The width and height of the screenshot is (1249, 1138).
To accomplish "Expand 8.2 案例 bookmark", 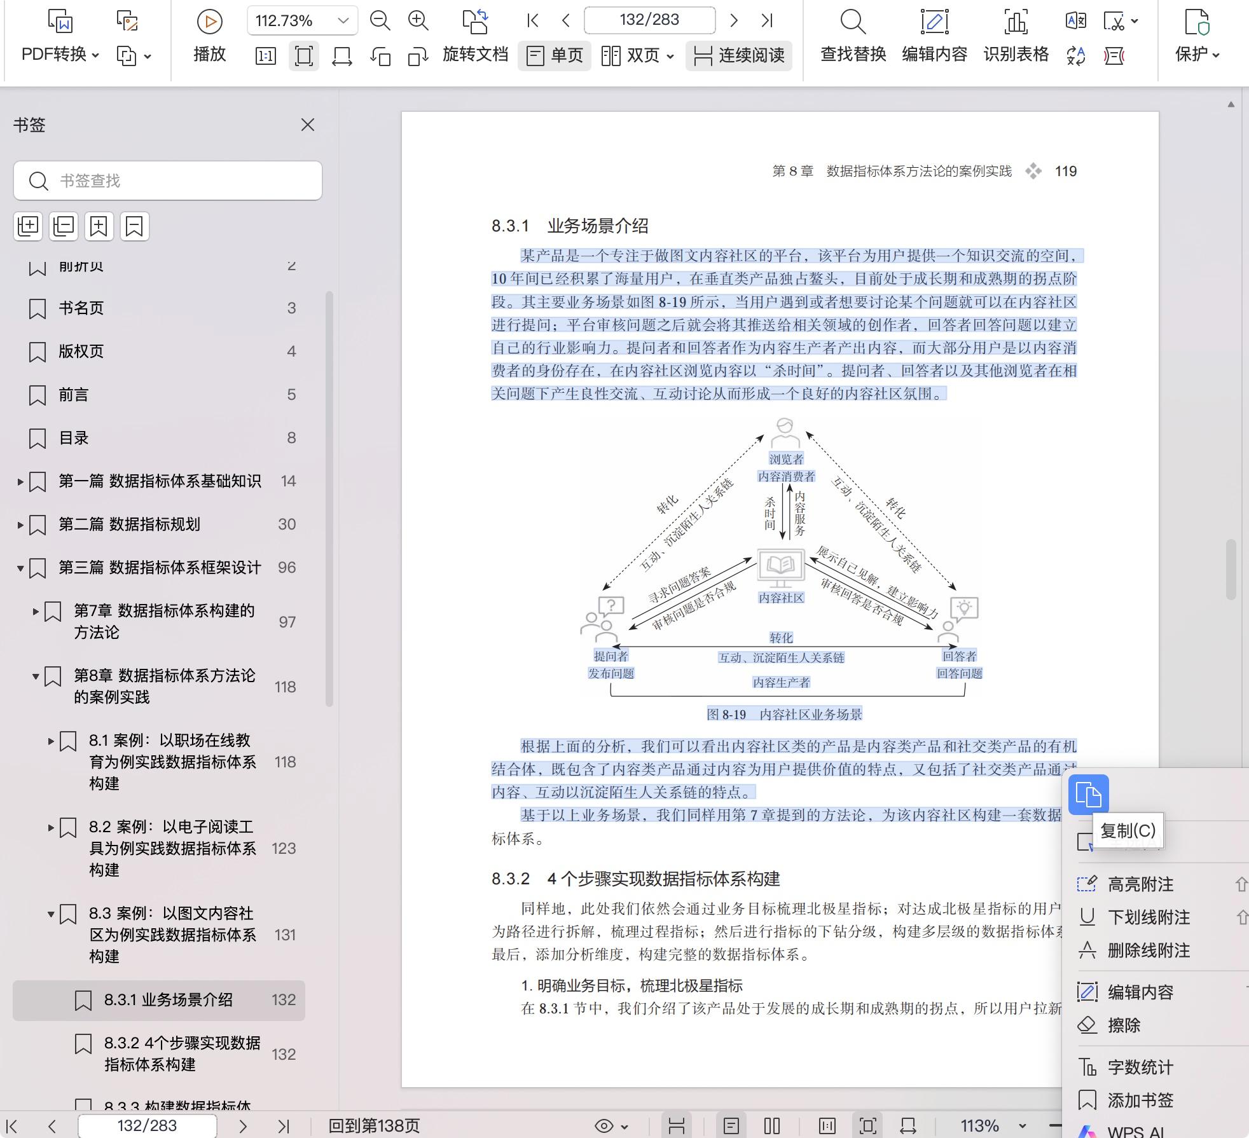I will tap(51, 827).
